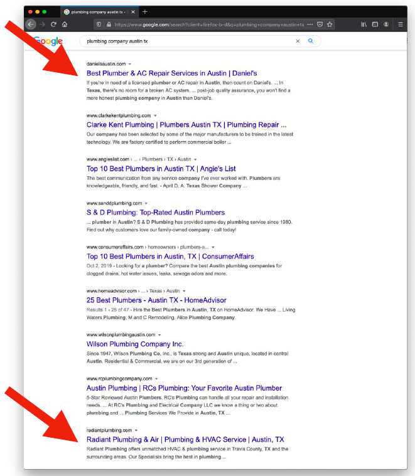Open the Best Plumber & AC Repair Services result
The image size is (415, 476).
click(171, 73)
